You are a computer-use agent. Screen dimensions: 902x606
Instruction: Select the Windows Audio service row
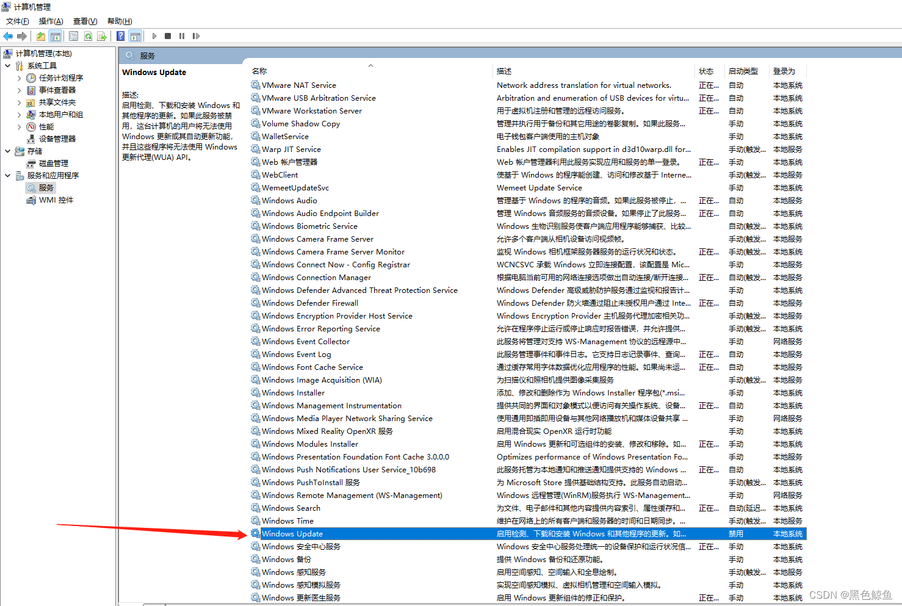528,201
